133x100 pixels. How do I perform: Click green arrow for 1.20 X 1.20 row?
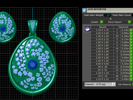pos(131,61)
